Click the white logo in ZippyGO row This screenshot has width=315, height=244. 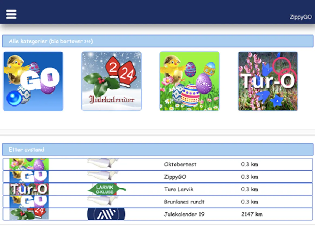103,176
